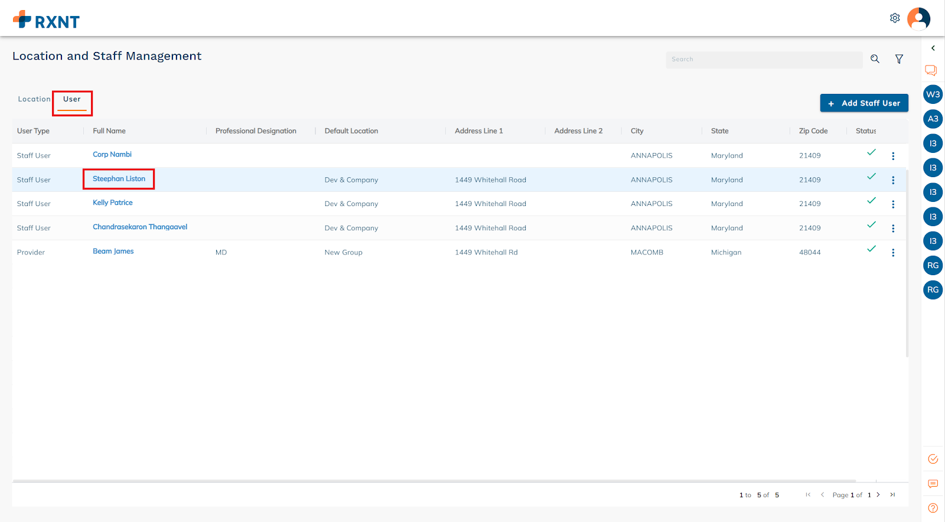Open the first RG sidebar badge
This screenshot has height=522, width=945.
pyautogui.click(x=933, y=265)
